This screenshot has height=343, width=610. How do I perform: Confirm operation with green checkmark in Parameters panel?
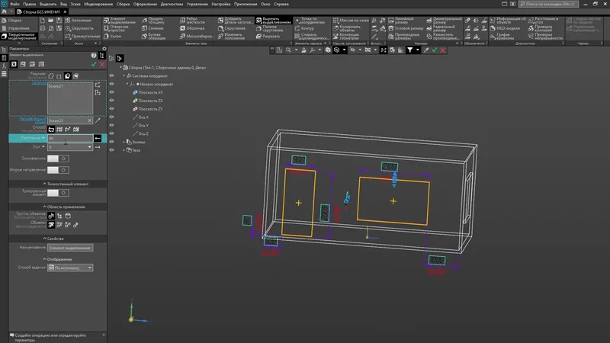94,65
